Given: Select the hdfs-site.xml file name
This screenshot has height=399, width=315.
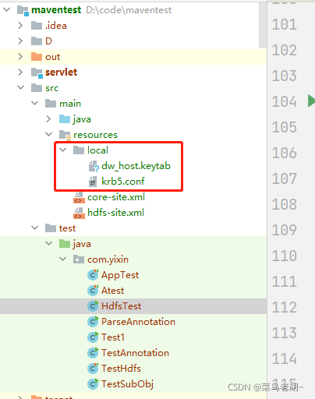Looking at the screenshot, I should (115, 213).
